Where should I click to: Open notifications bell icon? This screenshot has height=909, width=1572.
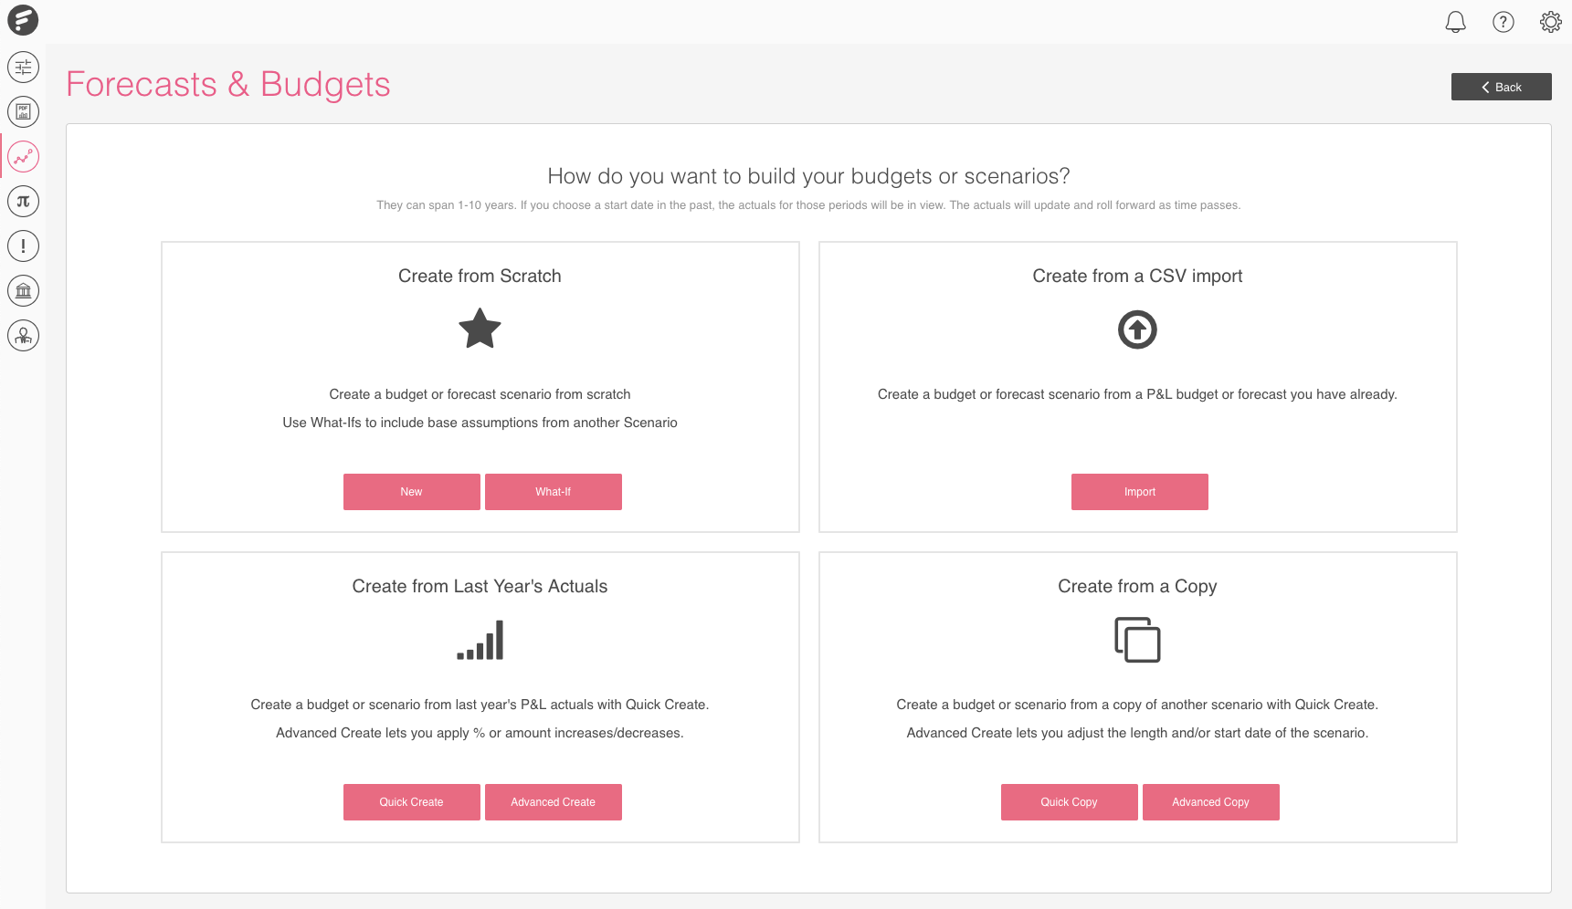click(1455, 21)
